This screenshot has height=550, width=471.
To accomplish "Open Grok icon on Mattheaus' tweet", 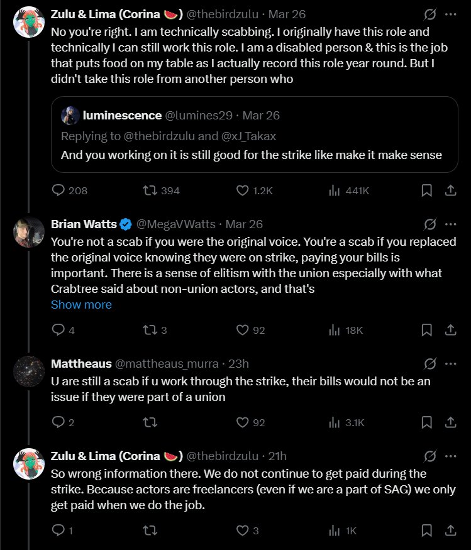I will click(x=430, y=364).
